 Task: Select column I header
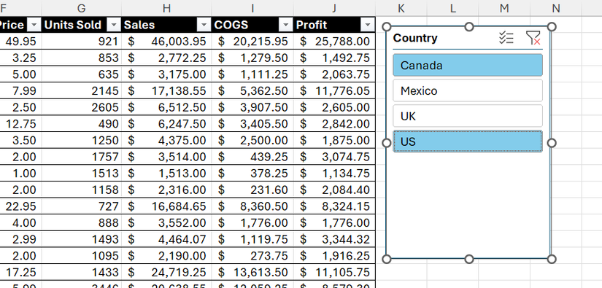[252, 8]
